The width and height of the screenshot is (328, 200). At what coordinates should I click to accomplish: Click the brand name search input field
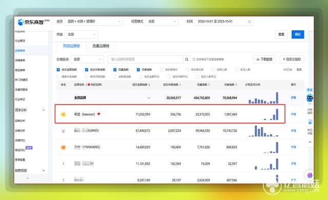pyautogui.click(x=146, y=59)
